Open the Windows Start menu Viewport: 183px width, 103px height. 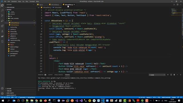click(x=3, y=100)
